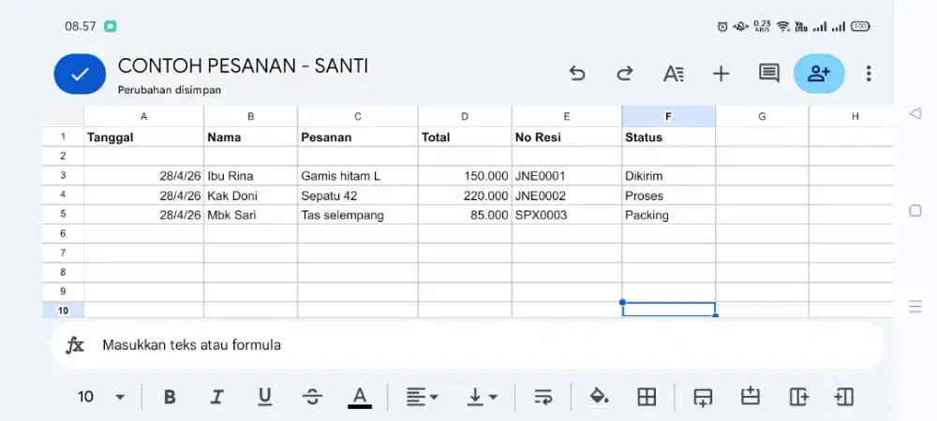The height and width of the screenshot is (421, 937).
Task: Tap the Wi-Fi icon in status bar
Action: tap(782, 26)
